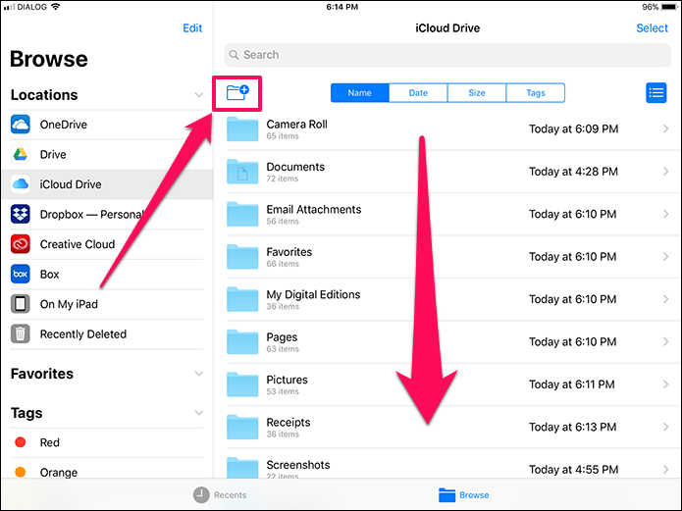Open the Google Drive location
This screenshot has height=511, width=682.
107,154
